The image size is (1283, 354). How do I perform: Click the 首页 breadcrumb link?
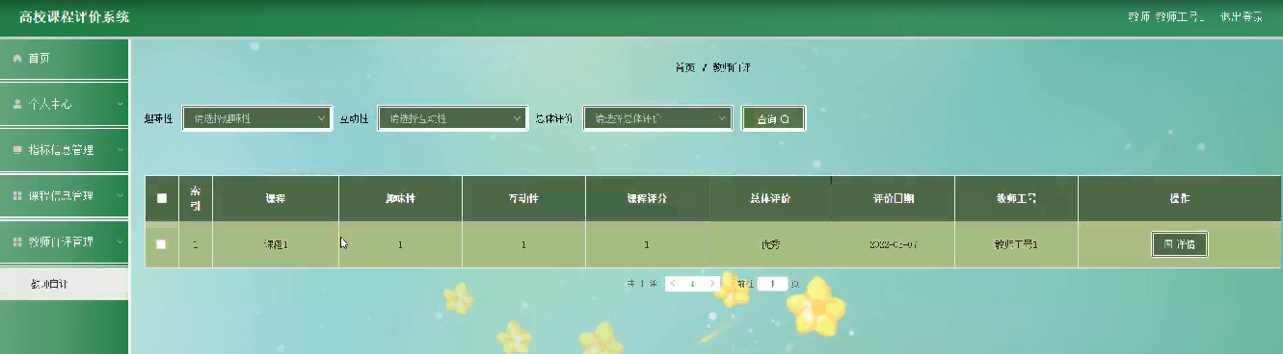[684, 68]
